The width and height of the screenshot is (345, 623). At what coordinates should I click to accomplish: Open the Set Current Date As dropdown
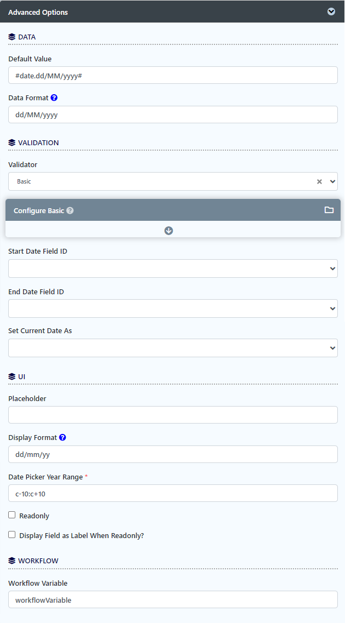[173, 348]
